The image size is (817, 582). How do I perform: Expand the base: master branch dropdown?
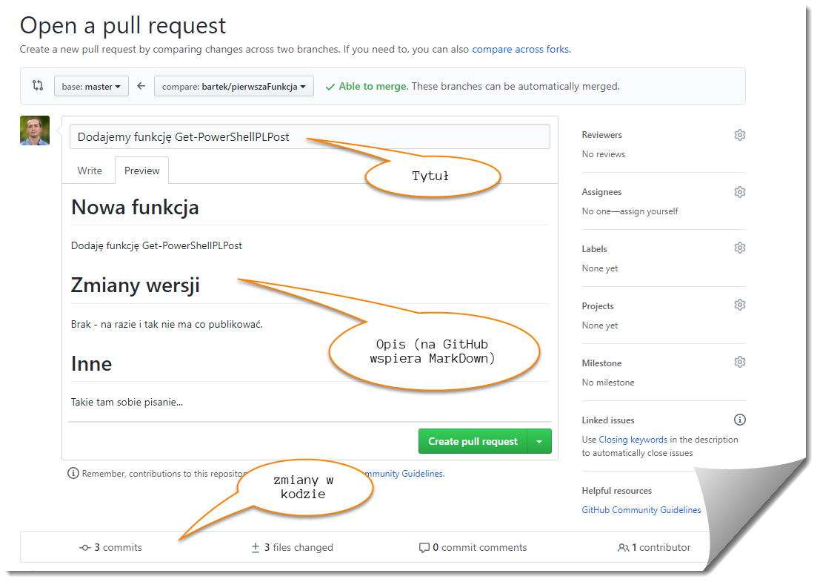coord(91,86)
